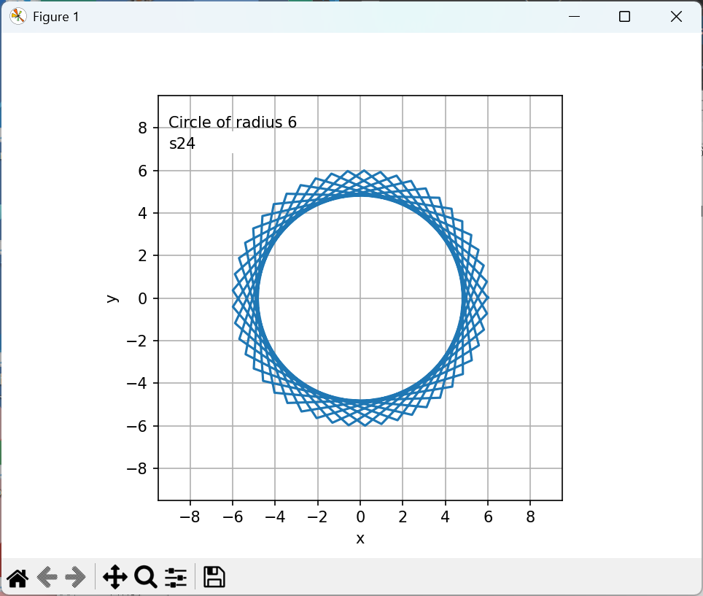This screenshot has height=596, width=703.
Task: Click the y-axis tick label 0
Action: (143, 298)
